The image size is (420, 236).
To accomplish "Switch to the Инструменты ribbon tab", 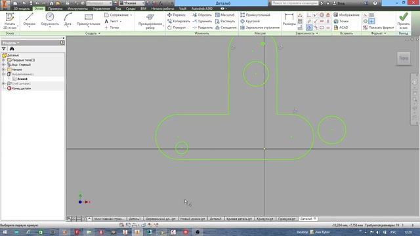I will (77, 9).
